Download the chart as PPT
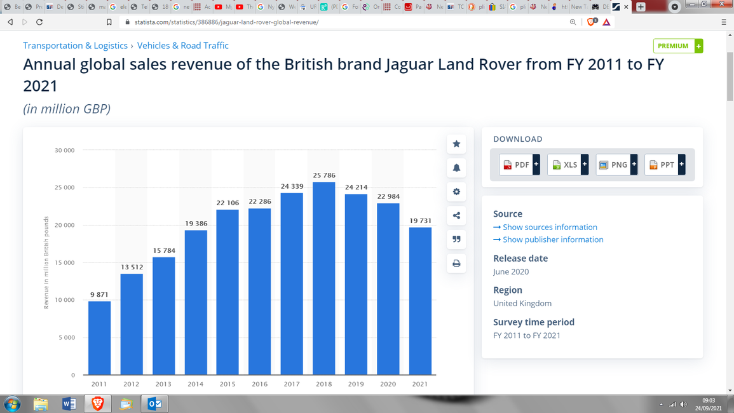The image size is (734, 413). coord(665,165)
